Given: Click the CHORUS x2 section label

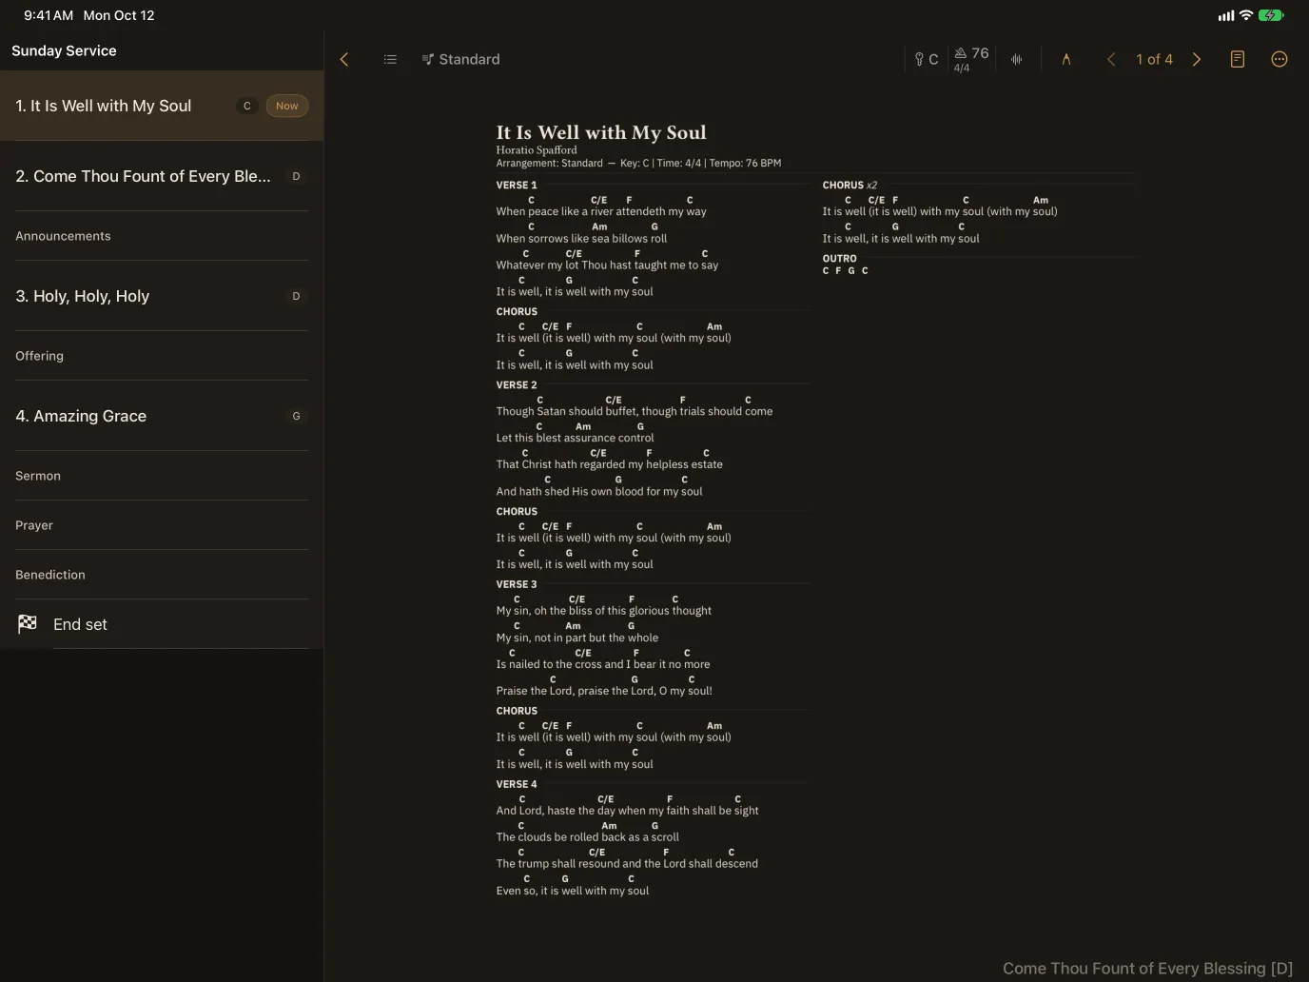Looking at the screenshot, I should click(x=850, y=186).
